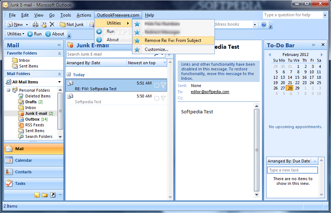
Task: Click the Not Junk button
Action: (x=72, y=25)
